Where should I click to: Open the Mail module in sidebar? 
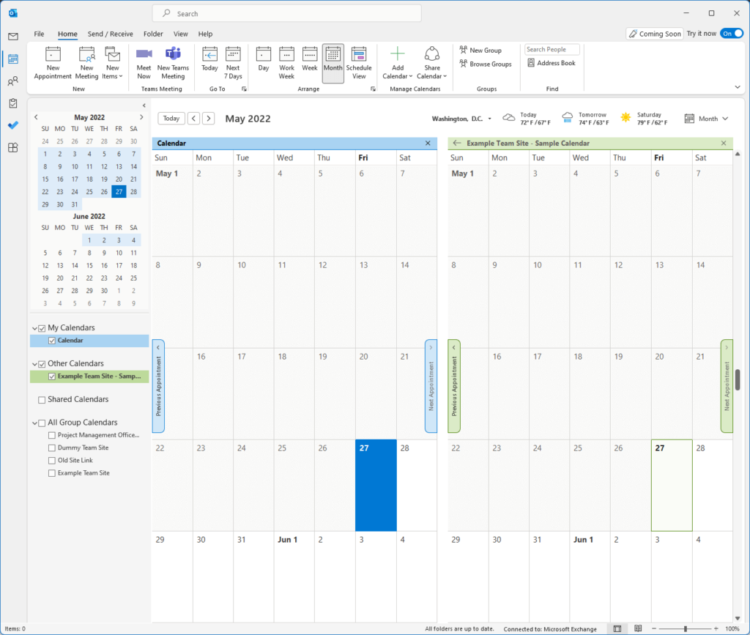click(13, 37)
